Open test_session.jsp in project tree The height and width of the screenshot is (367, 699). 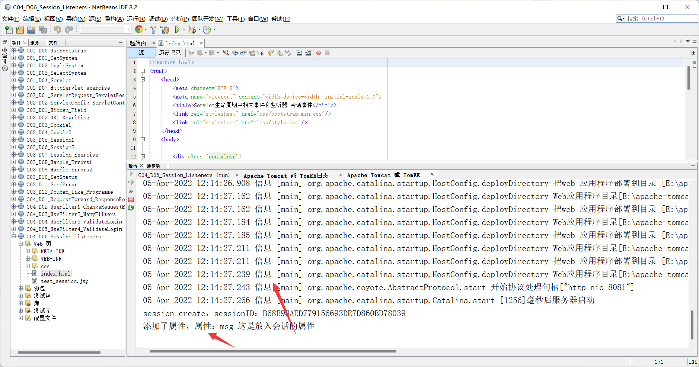point(65,281)
